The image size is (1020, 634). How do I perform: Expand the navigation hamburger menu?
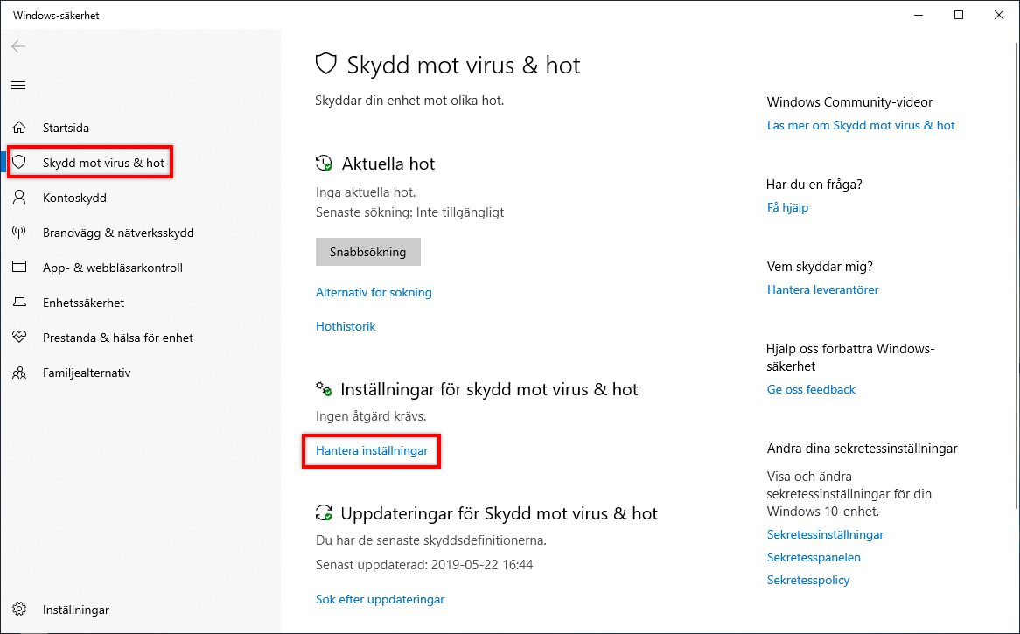[18, 85]
